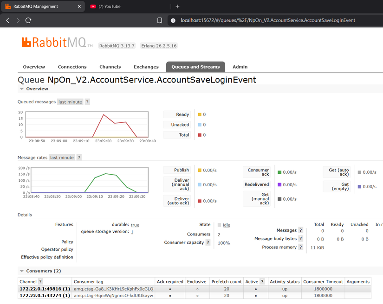
Task: Reload the page with the refresh icon
Action: (x=28, y=20)
